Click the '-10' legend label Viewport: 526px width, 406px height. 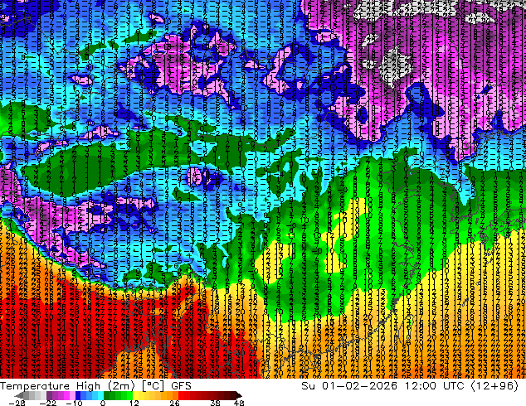point(75,403)
